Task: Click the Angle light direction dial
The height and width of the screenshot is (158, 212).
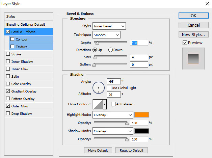Action: point(99,88)
